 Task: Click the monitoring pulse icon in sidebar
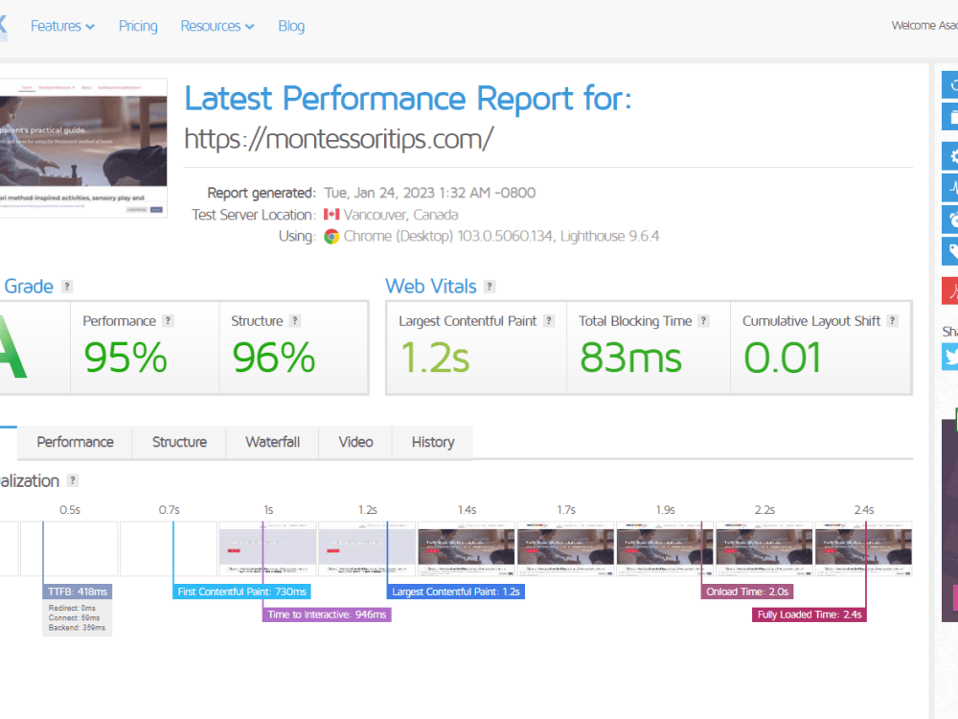(x=950, y=188)
